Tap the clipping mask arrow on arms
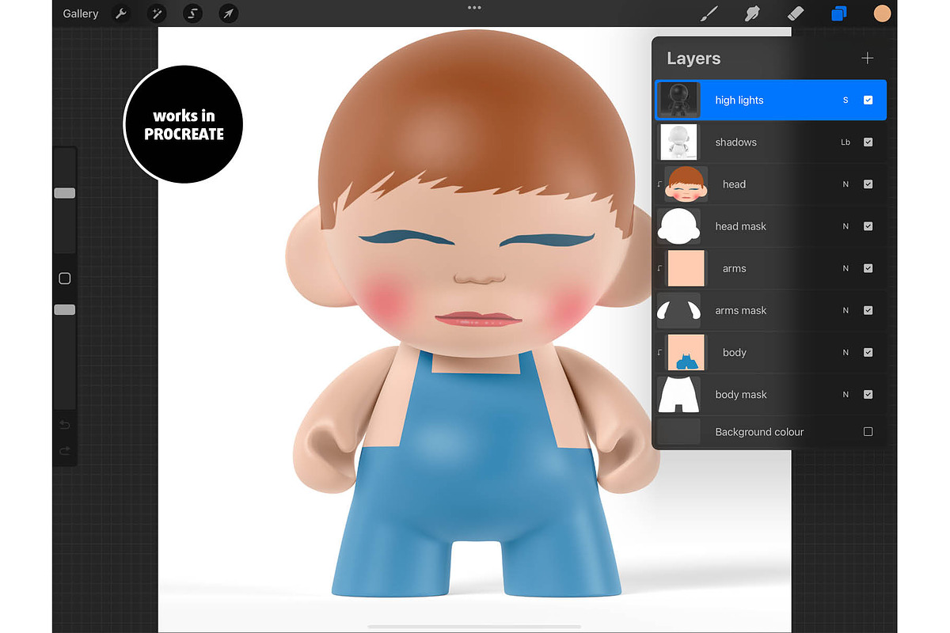 click(x=660, y=268)
